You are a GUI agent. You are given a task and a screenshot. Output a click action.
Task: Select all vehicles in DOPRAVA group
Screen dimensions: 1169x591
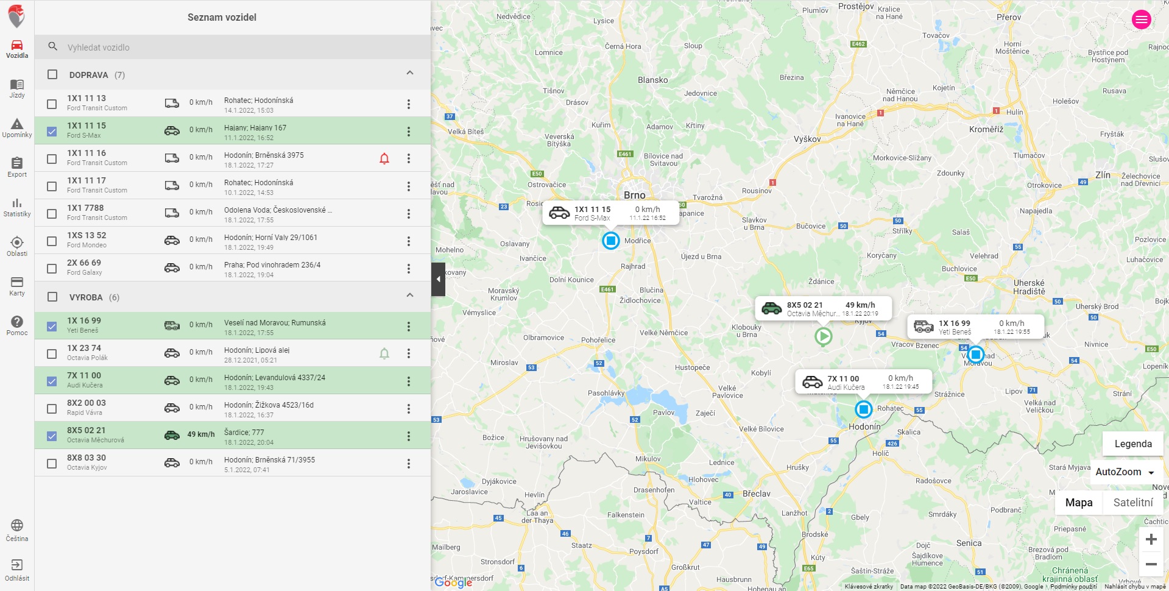pyautogui.click(x=52, y=74)
